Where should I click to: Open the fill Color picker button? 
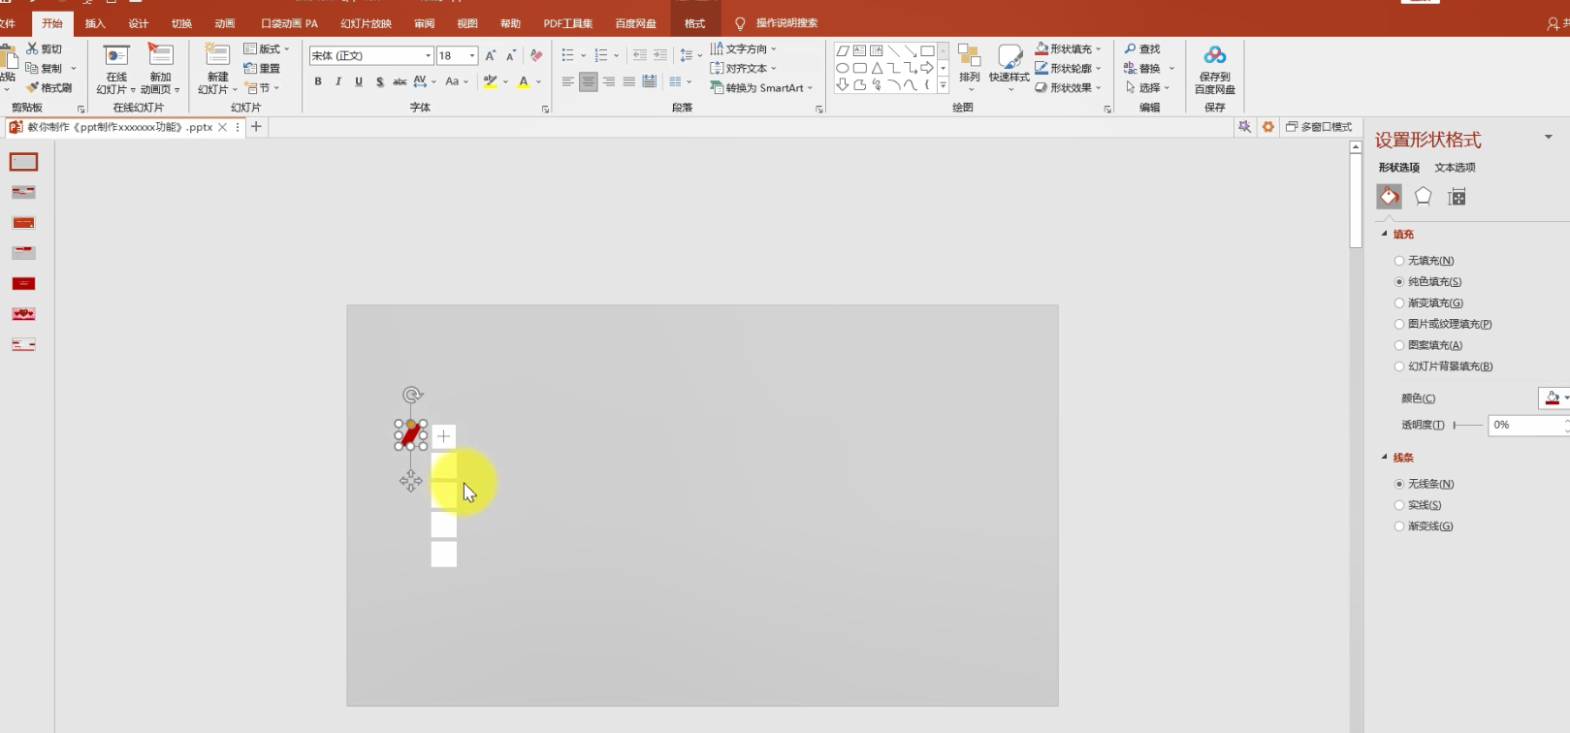[x=1554, y=398]
